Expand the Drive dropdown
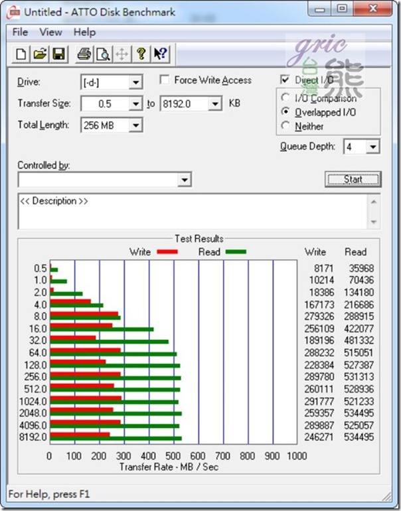The height and width of the screenshot is (511, 401). click(x=135, y=82)
